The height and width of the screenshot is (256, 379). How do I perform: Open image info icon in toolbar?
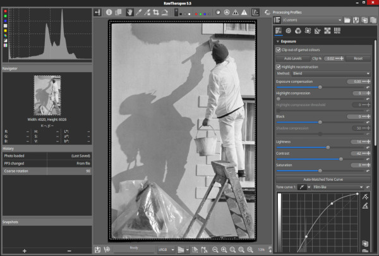[x=109, y=11]
